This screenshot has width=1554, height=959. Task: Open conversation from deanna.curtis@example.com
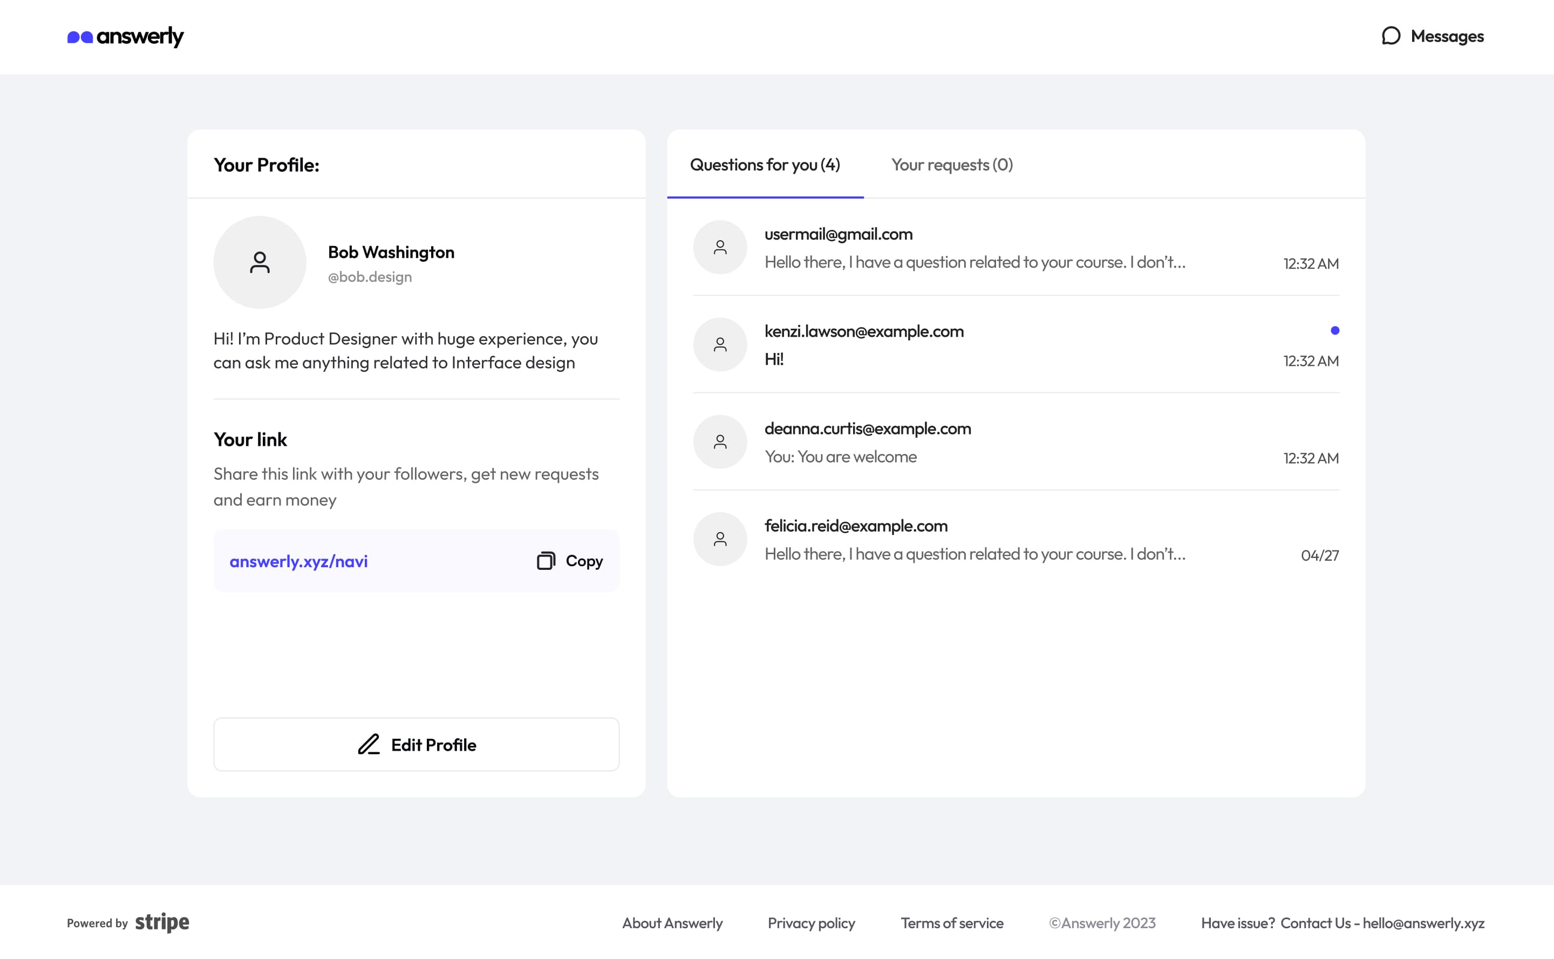coord(1015,442)
